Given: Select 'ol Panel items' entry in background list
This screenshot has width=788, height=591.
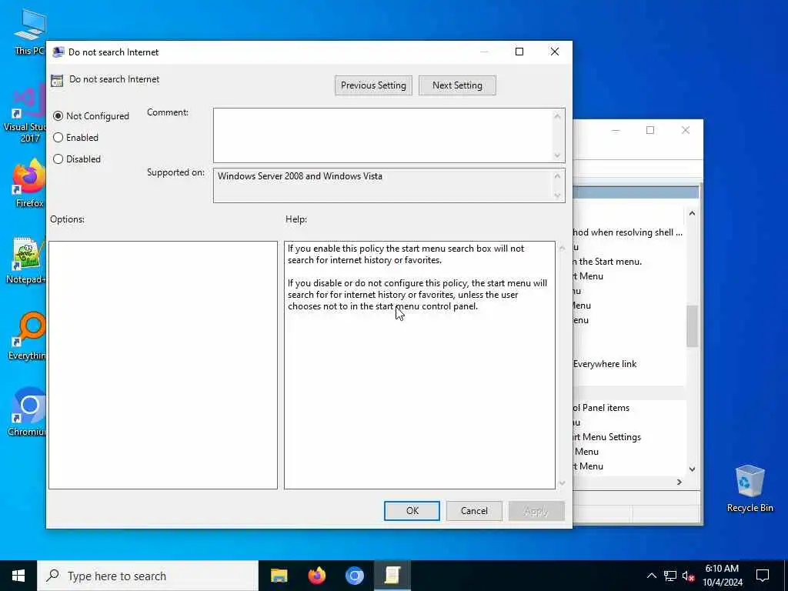Looking at the screenshot, I should click(x=601, y=408).
